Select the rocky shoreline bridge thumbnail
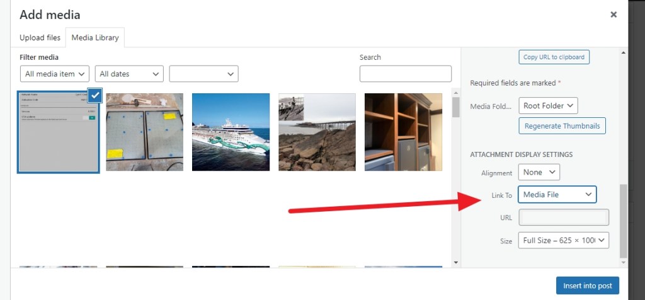This screenshot has width=645, height=300. (x=317, y=132)
